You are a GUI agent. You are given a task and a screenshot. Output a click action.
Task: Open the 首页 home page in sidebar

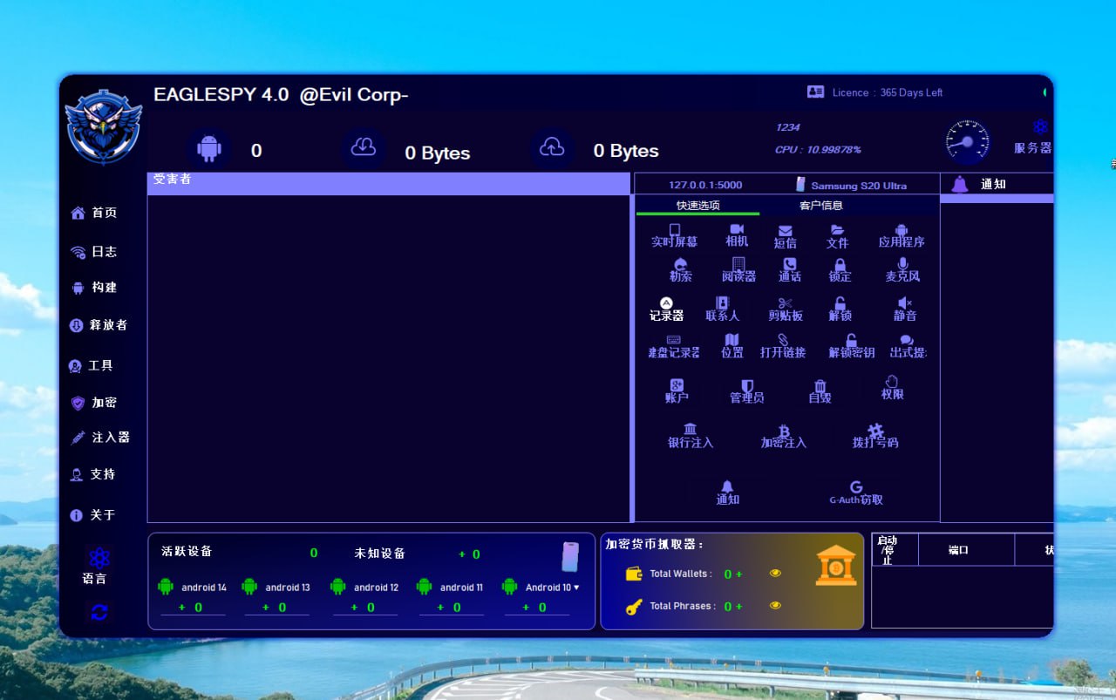(93, 213)
